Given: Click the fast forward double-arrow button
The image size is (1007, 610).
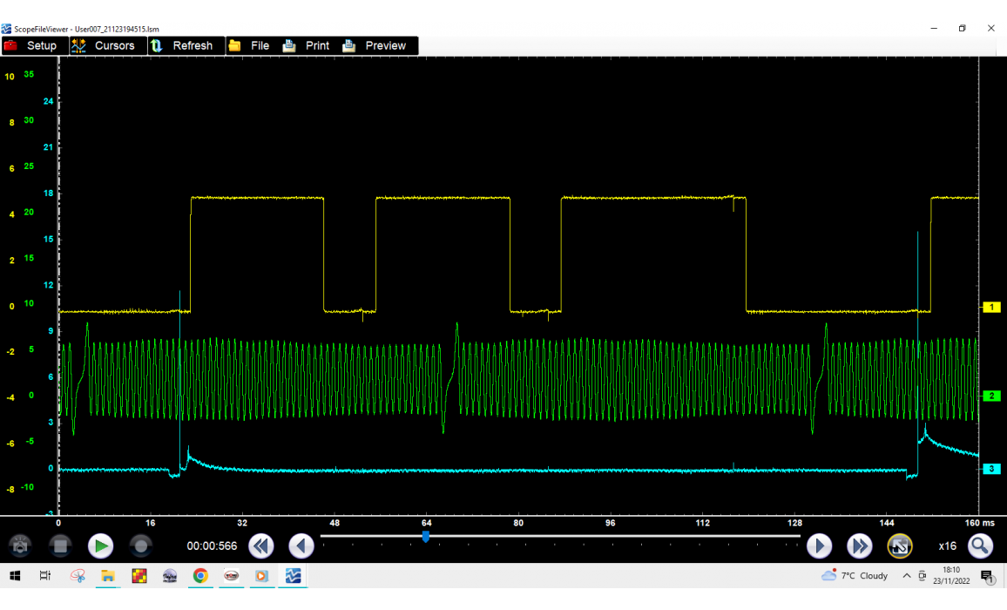Looking at the screenshot, I should click(x=859, y=546).
